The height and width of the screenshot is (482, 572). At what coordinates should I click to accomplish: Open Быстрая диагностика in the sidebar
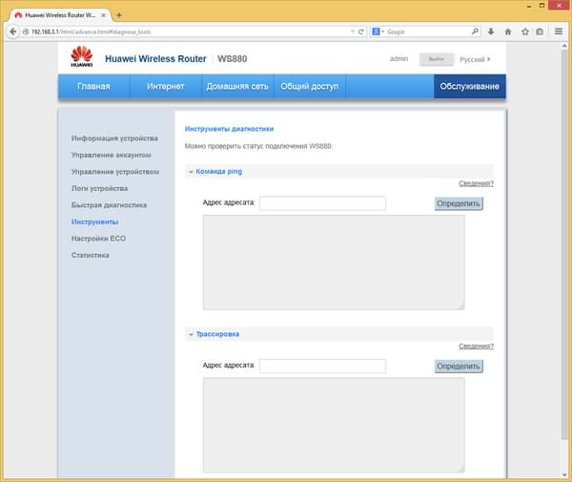click(109, 205)
